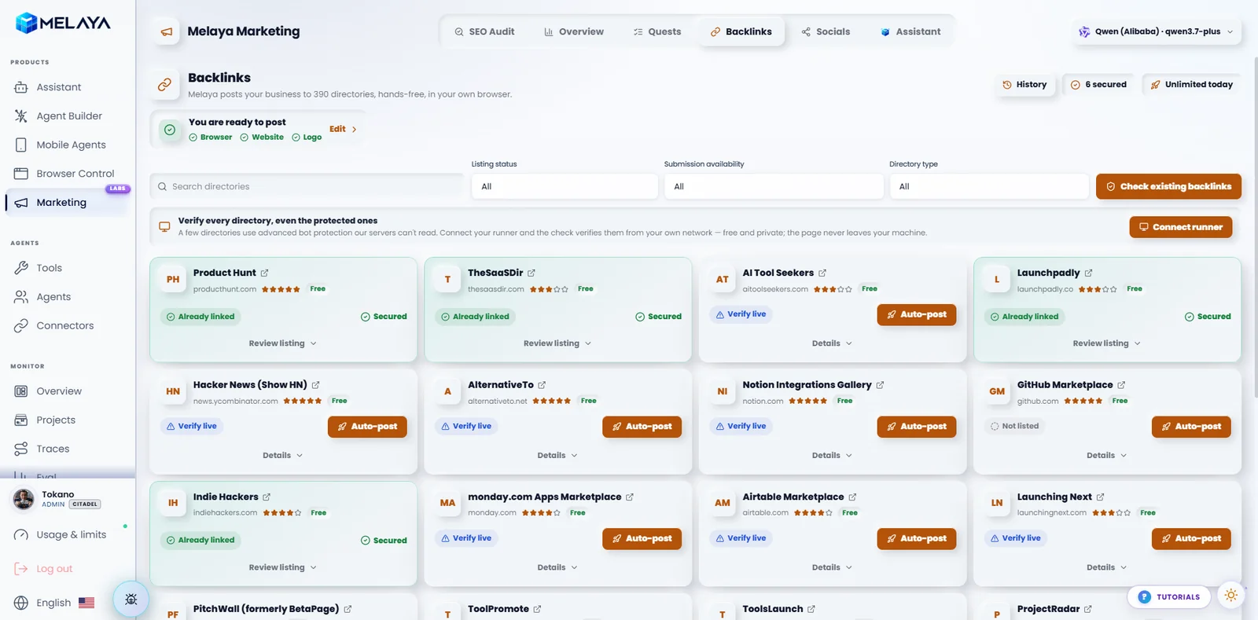Change language from English
Image resolution: width=1258 pixels, height=620 pixels.
pyautogui.click(x=53, y=603)
